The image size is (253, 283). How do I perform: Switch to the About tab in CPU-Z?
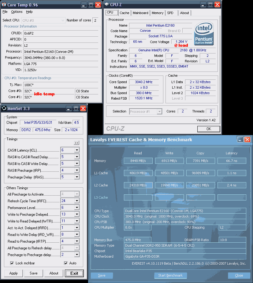click(x=184, y=13)
